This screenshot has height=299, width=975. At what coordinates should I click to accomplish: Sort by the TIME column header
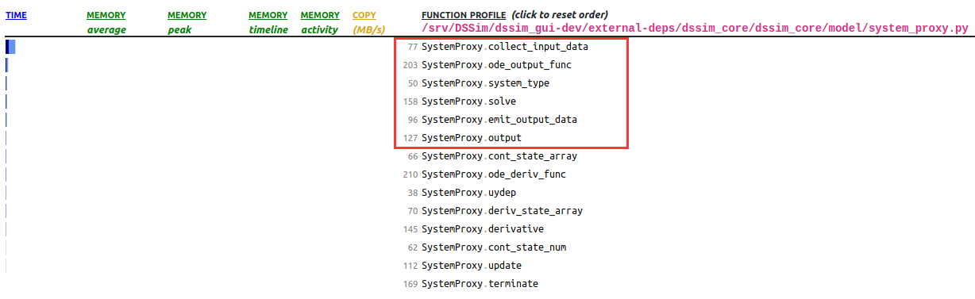pyautogui.click(x=16, y=15)
